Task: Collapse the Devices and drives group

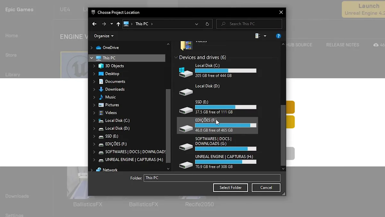Action: [176, 57]
